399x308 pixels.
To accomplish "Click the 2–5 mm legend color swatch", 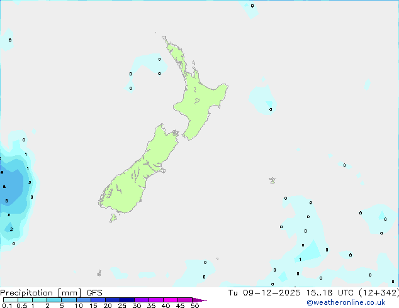I will point(54,300).
